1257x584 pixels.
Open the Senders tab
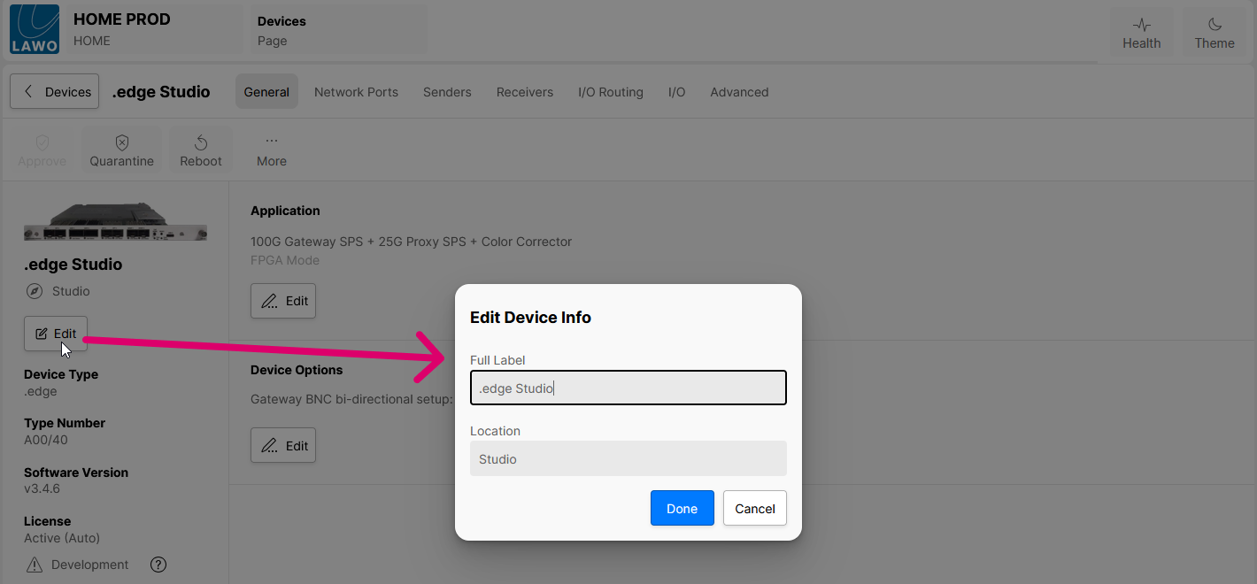click(447, 92)
